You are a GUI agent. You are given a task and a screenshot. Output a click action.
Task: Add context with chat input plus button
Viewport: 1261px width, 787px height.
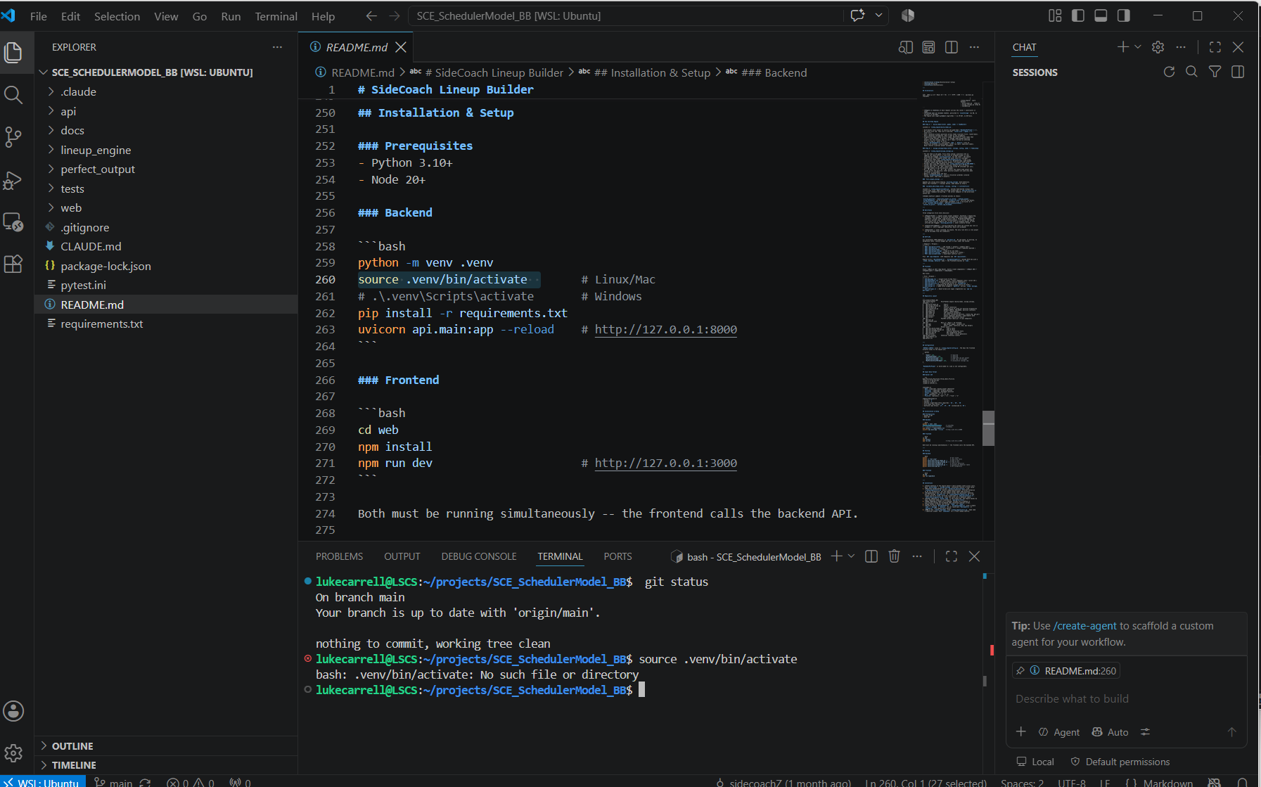pyautogui.click(x=1021, y=731)
